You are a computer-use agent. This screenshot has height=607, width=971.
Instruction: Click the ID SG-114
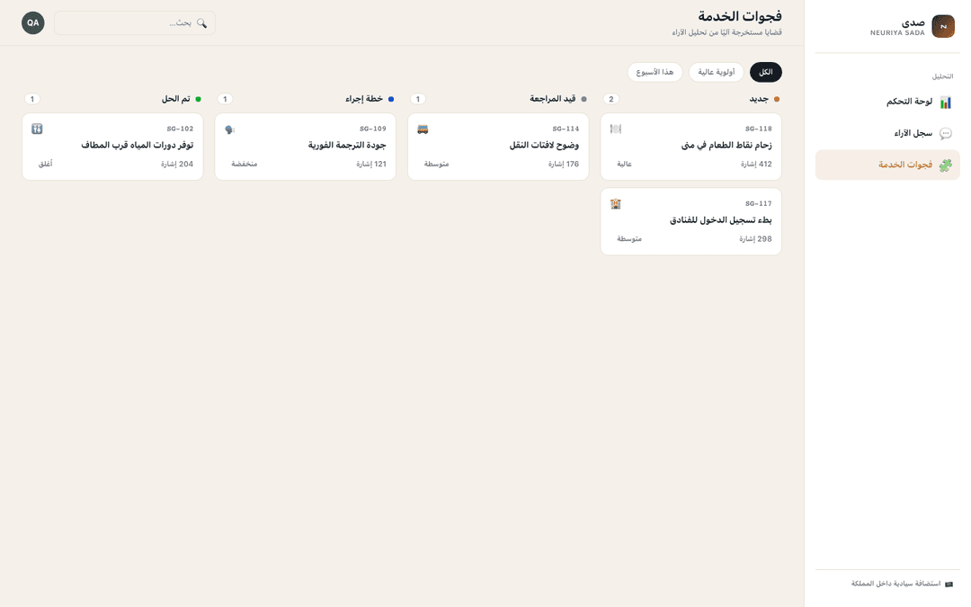(566, 129)
